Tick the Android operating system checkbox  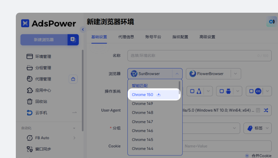click(x=222, y=91)
